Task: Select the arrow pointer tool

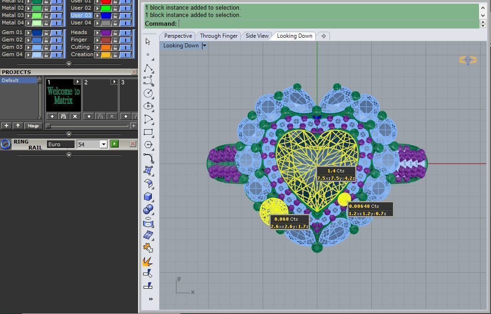Action: 148,41
